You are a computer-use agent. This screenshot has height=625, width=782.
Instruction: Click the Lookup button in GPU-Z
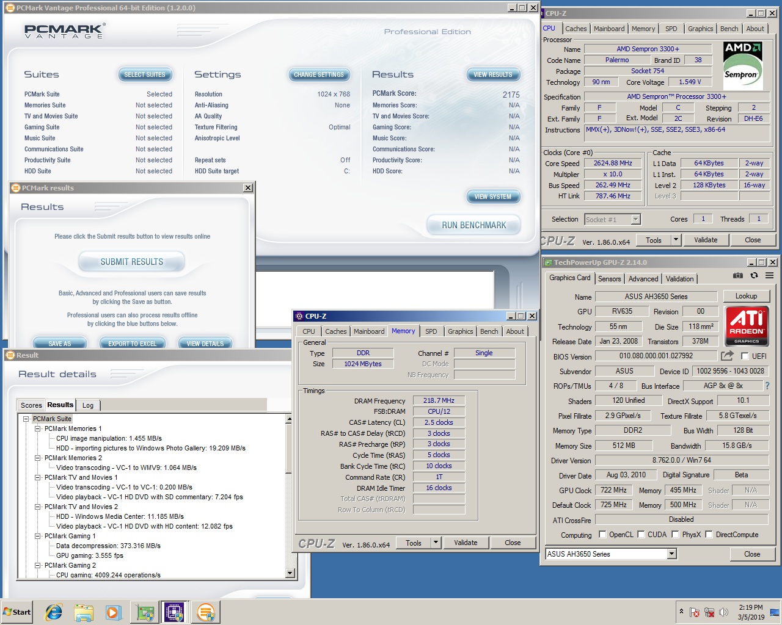[746, 296]
